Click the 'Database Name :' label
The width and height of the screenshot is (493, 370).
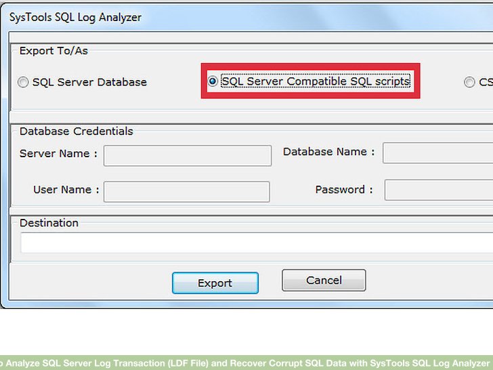328,152
